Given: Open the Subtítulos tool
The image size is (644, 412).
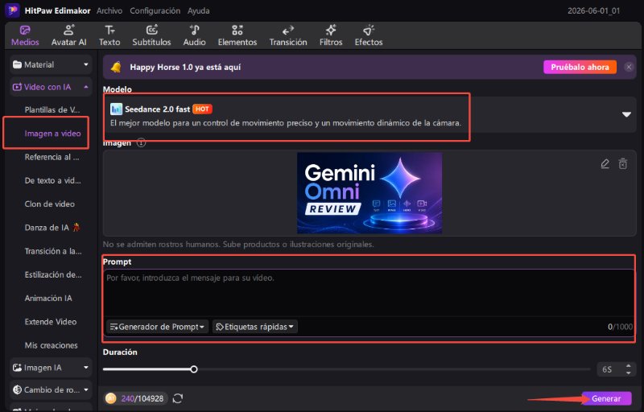Looking at the screenshot, I should (x=151, y=35).
